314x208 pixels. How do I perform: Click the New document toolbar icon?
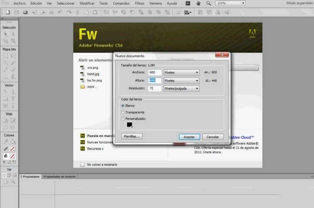pos(8,12)
